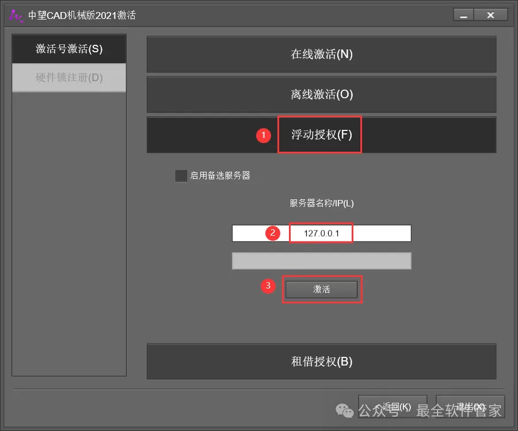Image resolution: width=518 pixels, height=431 pixels.
Task: Exit using the 退出(X) button
Action: (470, 407)
